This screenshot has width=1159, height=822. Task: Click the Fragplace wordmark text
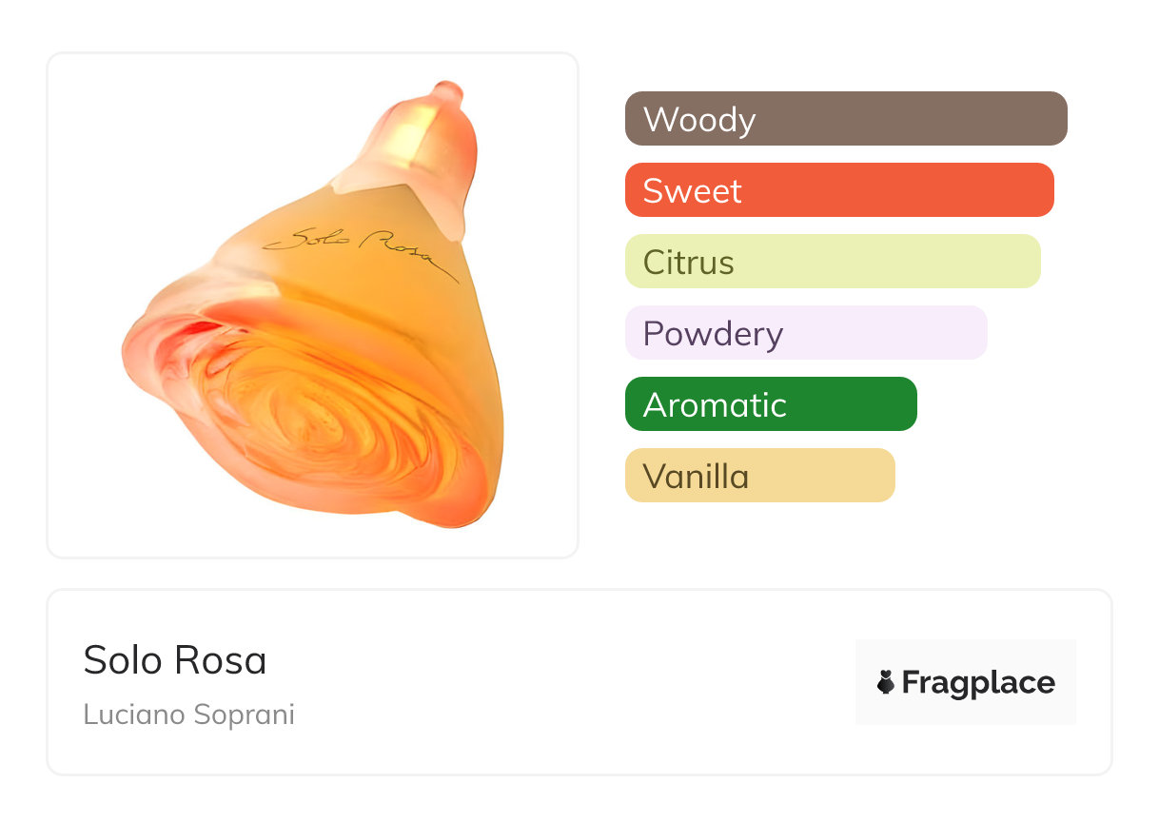(x=978, y=683)
